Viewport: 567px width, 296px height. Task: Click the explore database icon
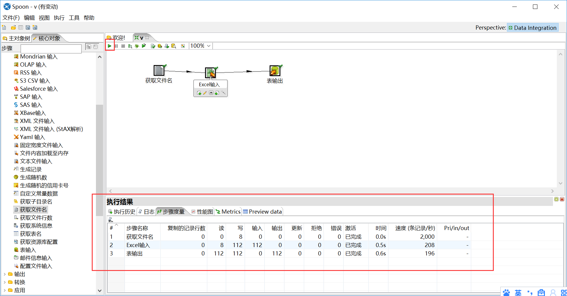pyautogui.click(x=174, y=46)
